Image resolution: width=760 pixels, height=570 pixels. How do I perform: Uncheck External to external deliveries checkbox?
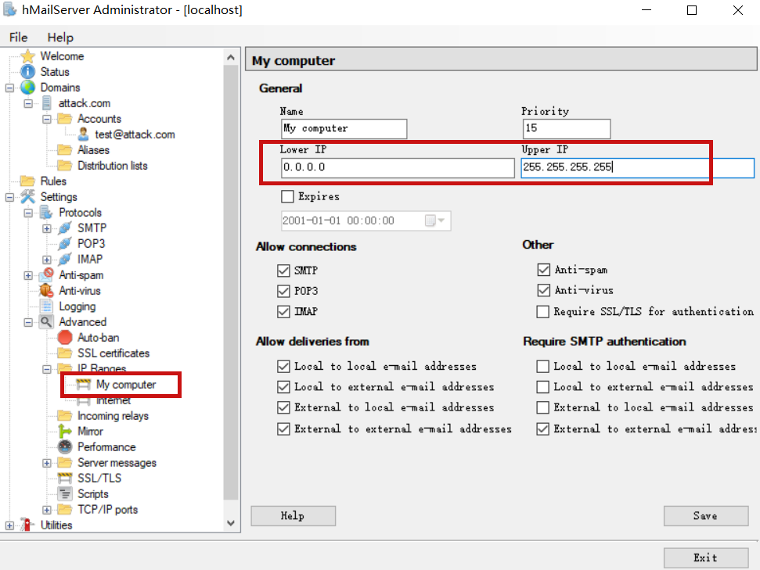(283, 428)
